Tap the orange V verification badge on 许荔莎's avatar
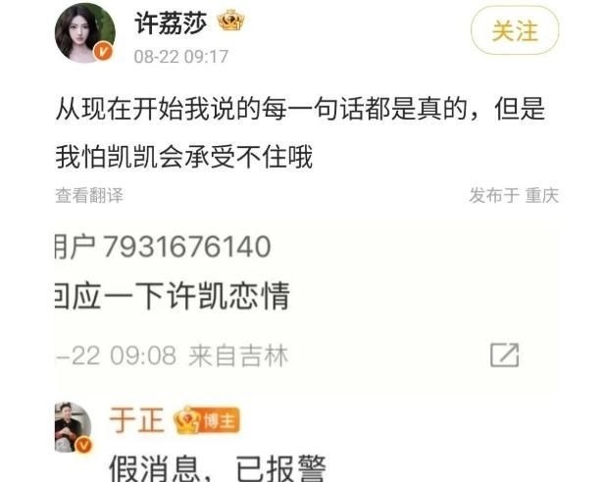603x482 pixels. click(104, 51)
